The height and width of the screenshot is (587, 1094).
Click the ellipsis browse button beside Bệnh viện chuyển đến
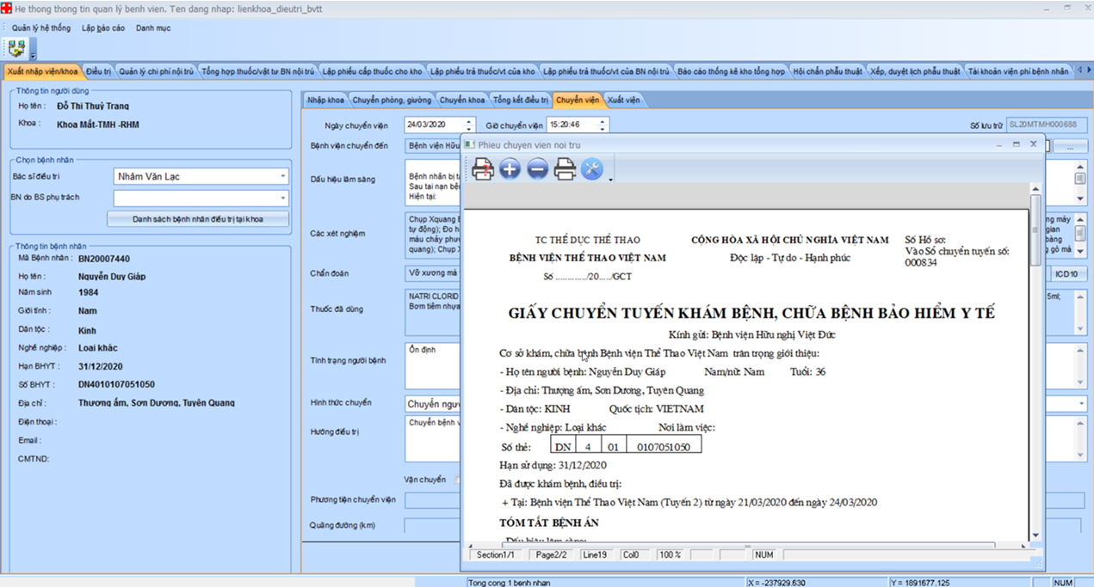coord(1070,146)
